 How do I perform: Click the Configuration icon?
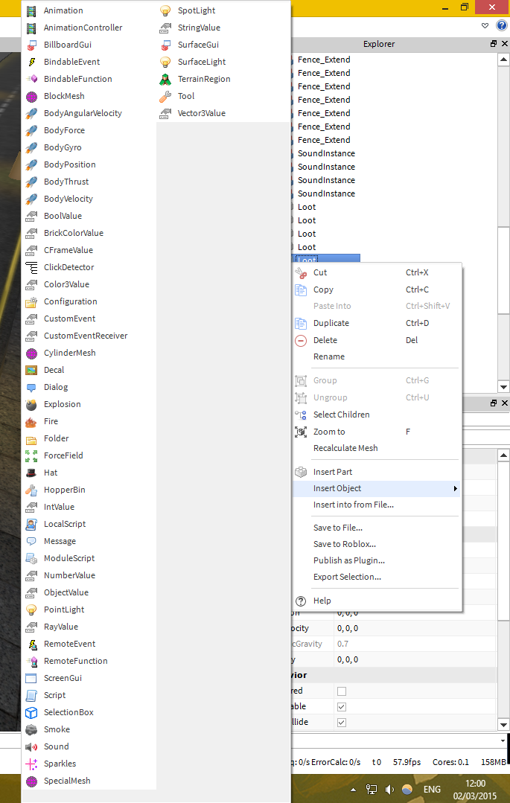[31, 301]
